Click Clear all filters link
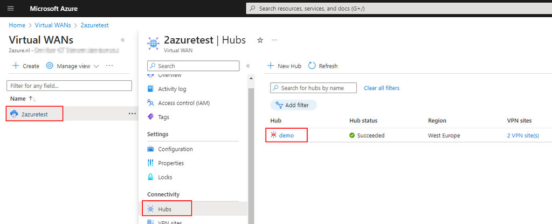Image resolution: width=552 pixels, height=224 pixels. pyautogui.click(x=382, y=88)
